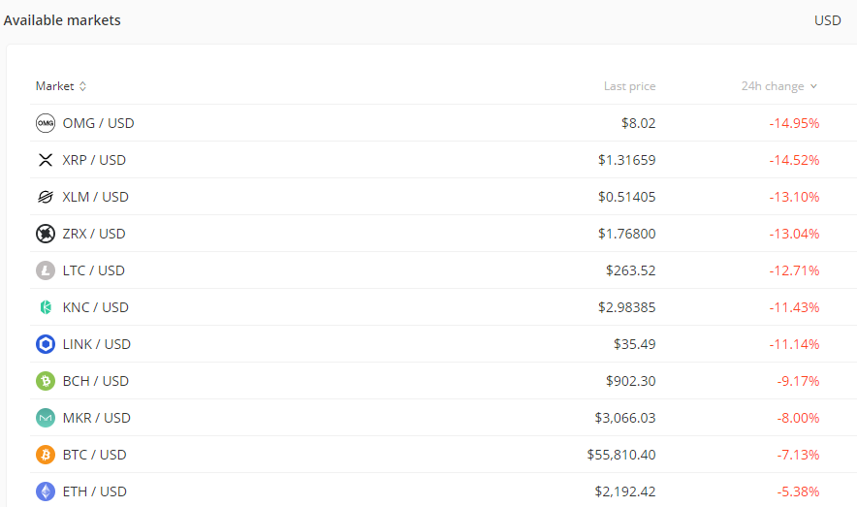
Task: Sort by Last price header
Action: tap(629, 86)
